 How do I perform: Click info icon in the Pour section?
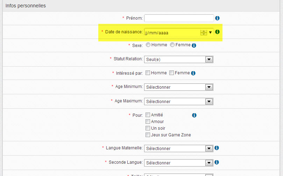(194, 115)
